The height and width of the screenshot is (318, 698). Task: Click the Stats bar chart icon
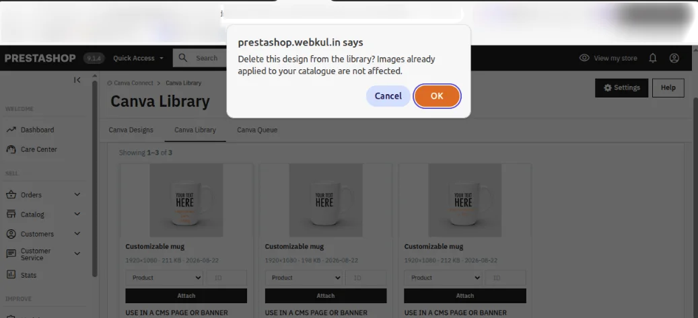(11, 275)
